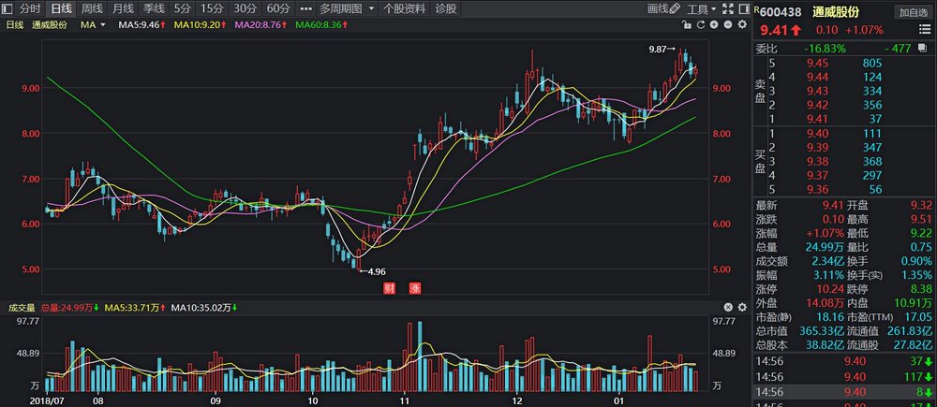The image size is (937, 407).
Task: Click the highlighted 14:56 trade row volume 8
Action: point(844,392)
